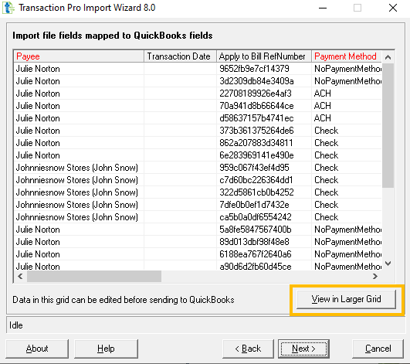Select ref number 6188ea767f2640a6
The image size is (410, 364).
click(x=264, y=254)
